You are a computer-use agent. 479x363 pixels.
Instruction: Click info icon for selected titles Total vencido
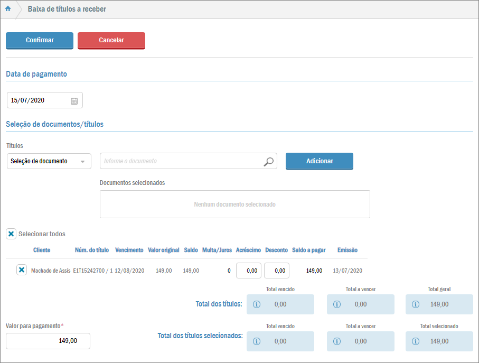[x=257, y=341]
